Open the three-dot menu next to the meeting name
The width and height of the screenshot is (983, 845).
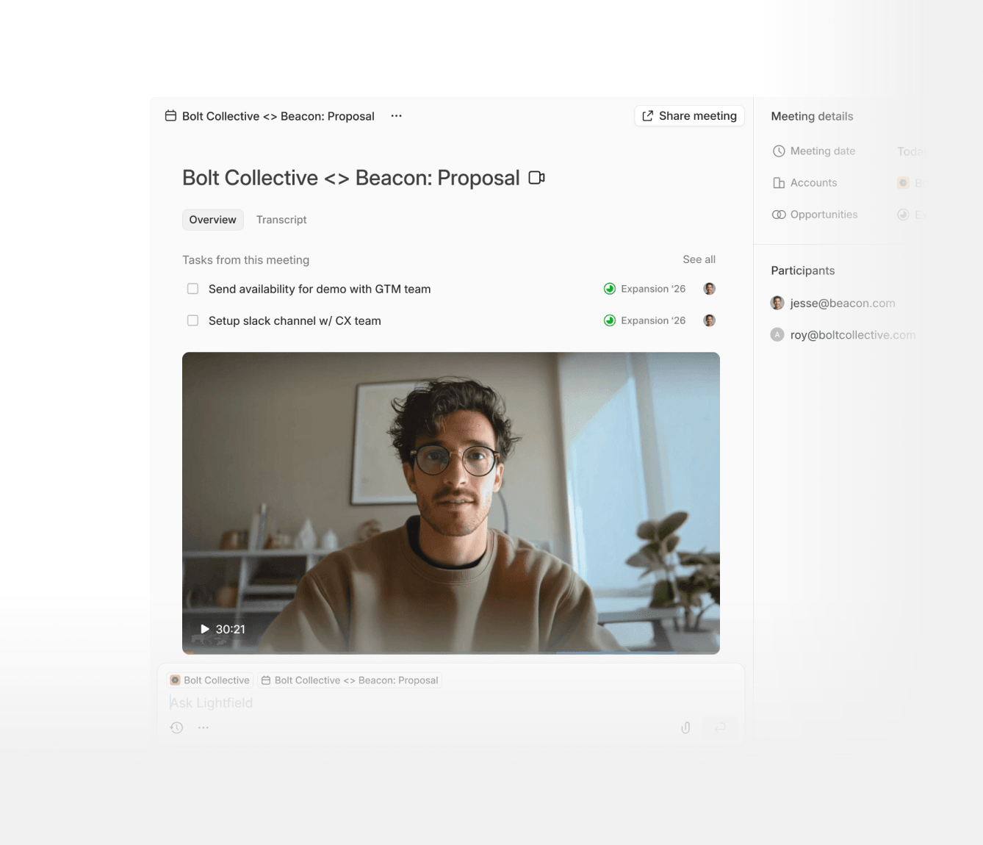click(x=396, y=116)
